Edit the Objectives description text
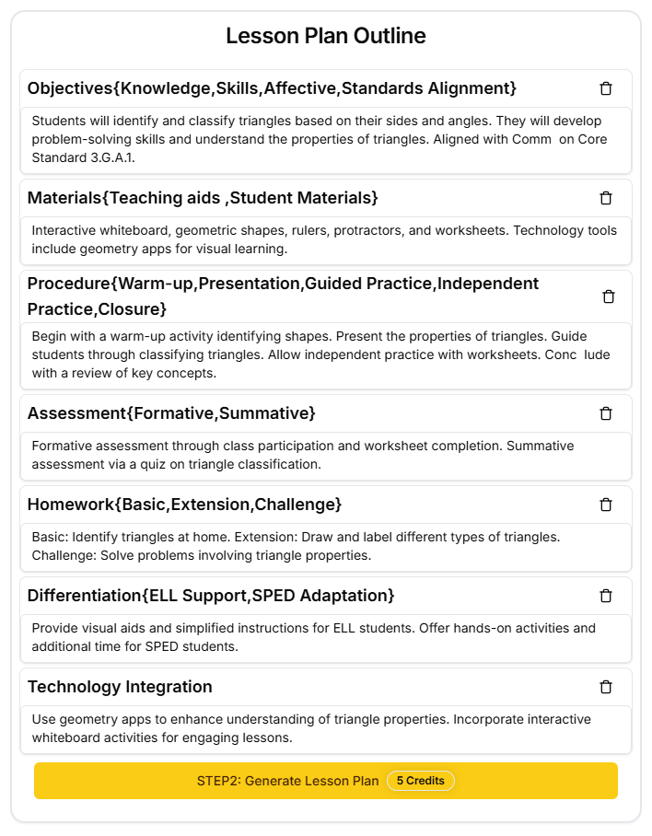 326,139
